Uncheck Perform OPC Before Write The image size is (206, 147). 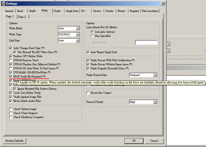click(x=11, y=56)
